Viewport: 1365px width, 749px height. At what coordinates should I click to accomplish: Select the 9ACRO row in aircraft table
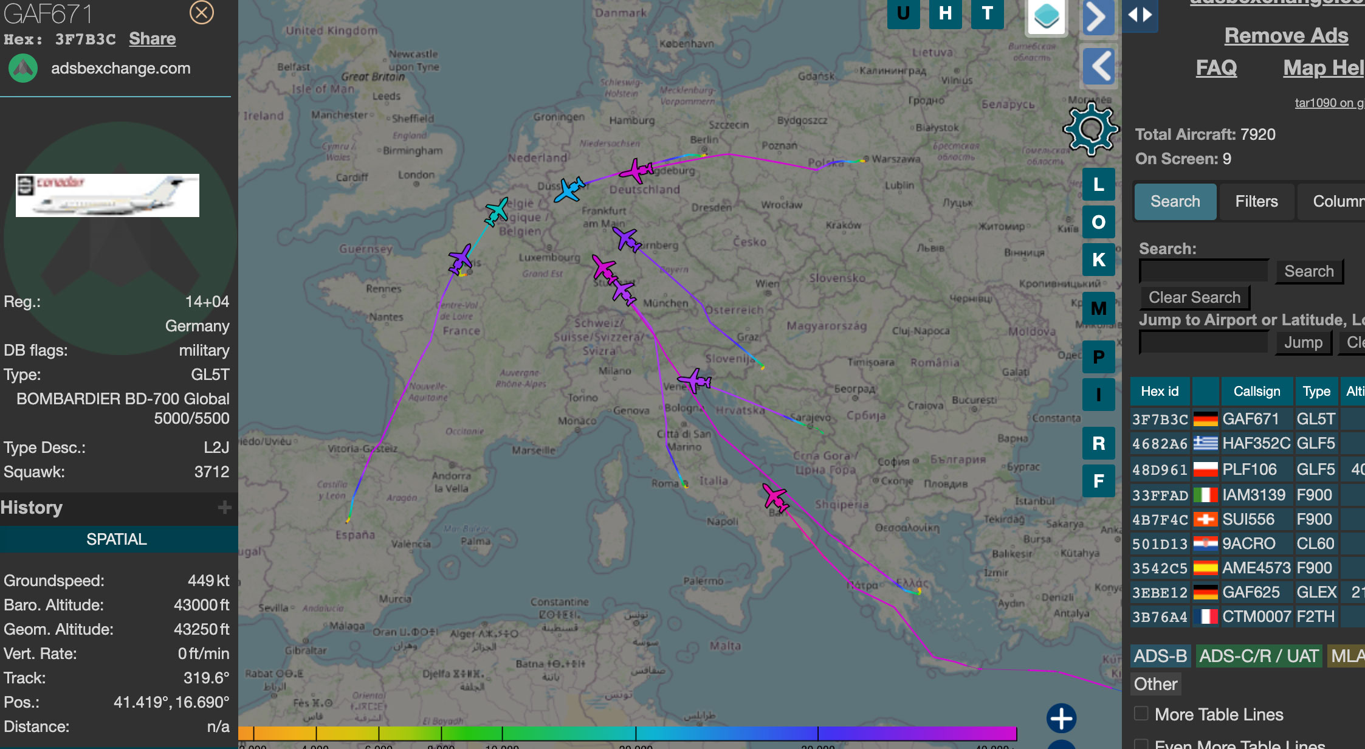coord(1248,544)
